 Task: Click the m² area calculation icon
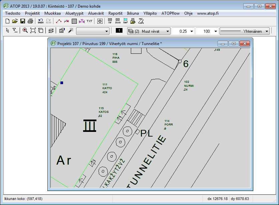point(125,21)
